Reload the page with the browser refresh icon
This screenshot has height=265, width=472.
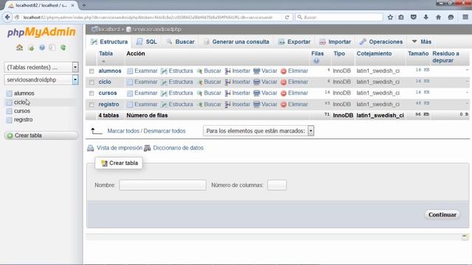(x=287, y=18)
